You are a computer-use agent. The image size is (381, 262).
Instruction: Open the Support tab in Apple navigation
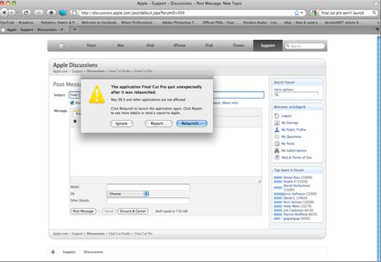click(x=268, y=46)
